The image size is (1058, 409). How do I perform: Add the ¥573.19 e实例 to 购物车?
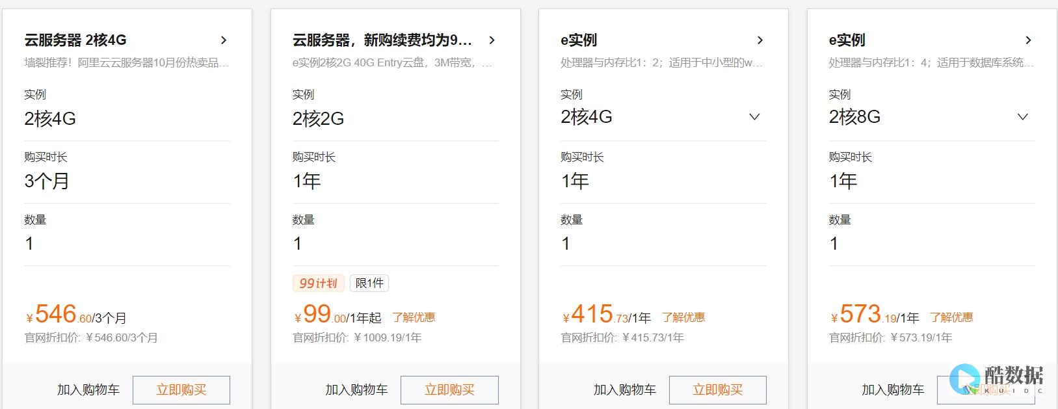[x=893, y=390]
